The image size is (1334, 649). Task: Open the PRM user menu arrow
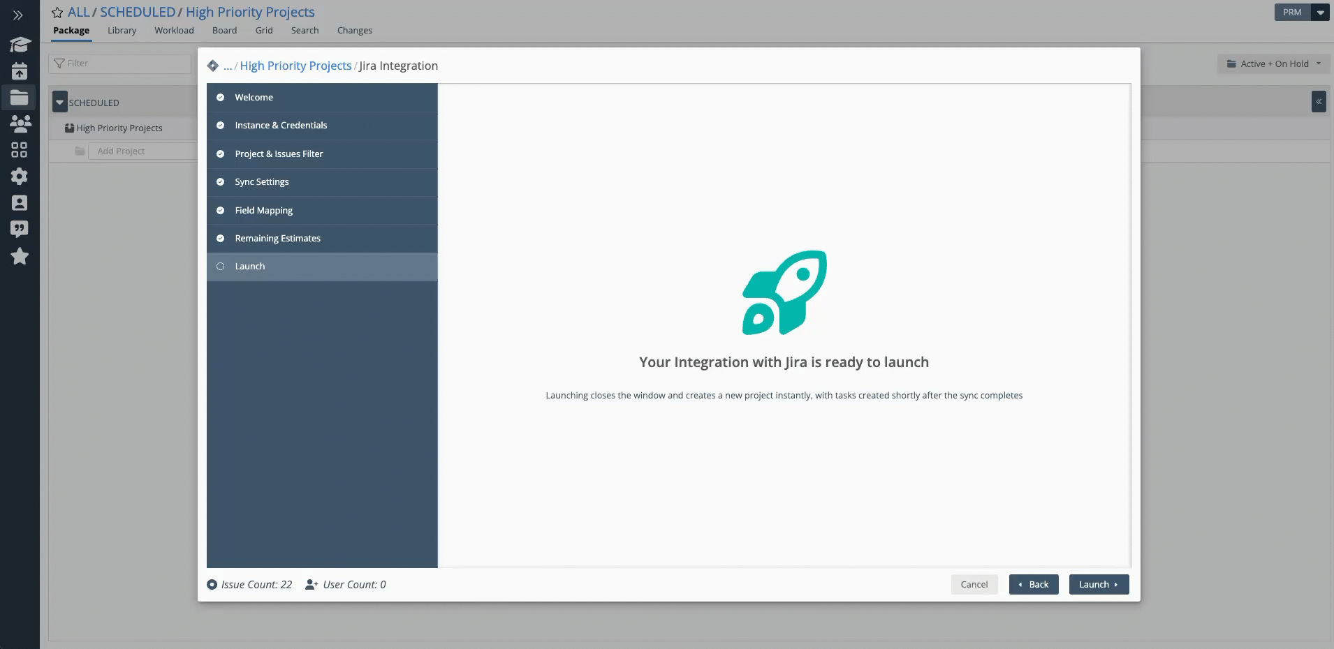coord(1320,13)
